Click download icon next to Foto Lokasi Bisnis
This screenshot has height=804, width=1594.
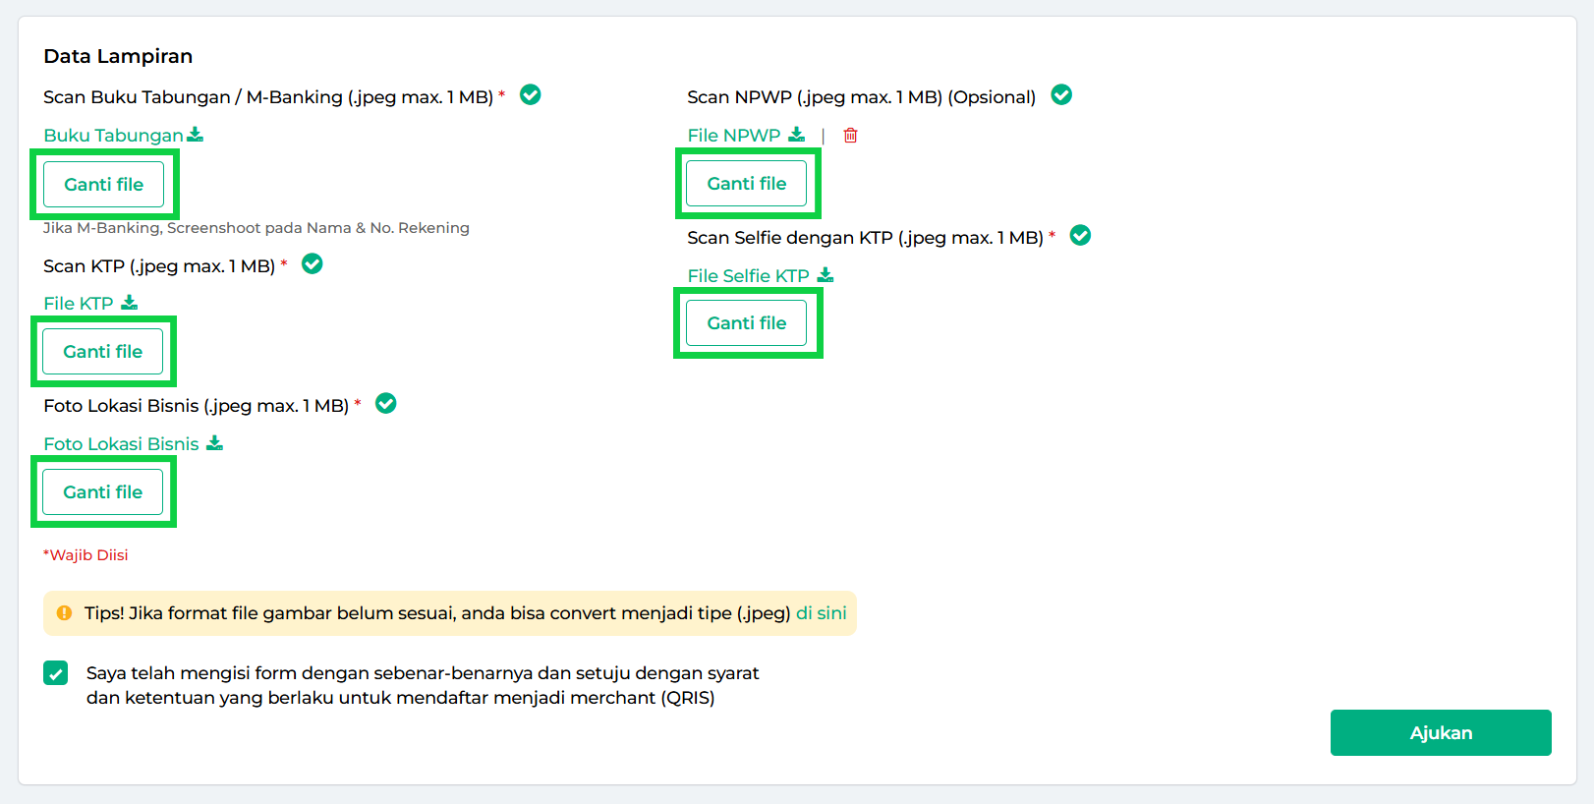(215, 443)
